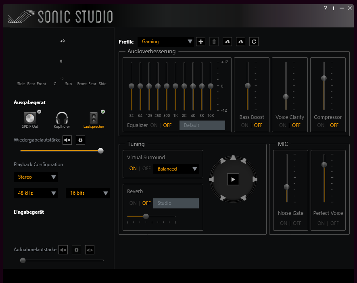
Task: Open recording volume settings gear
Action: pos(77,250)
